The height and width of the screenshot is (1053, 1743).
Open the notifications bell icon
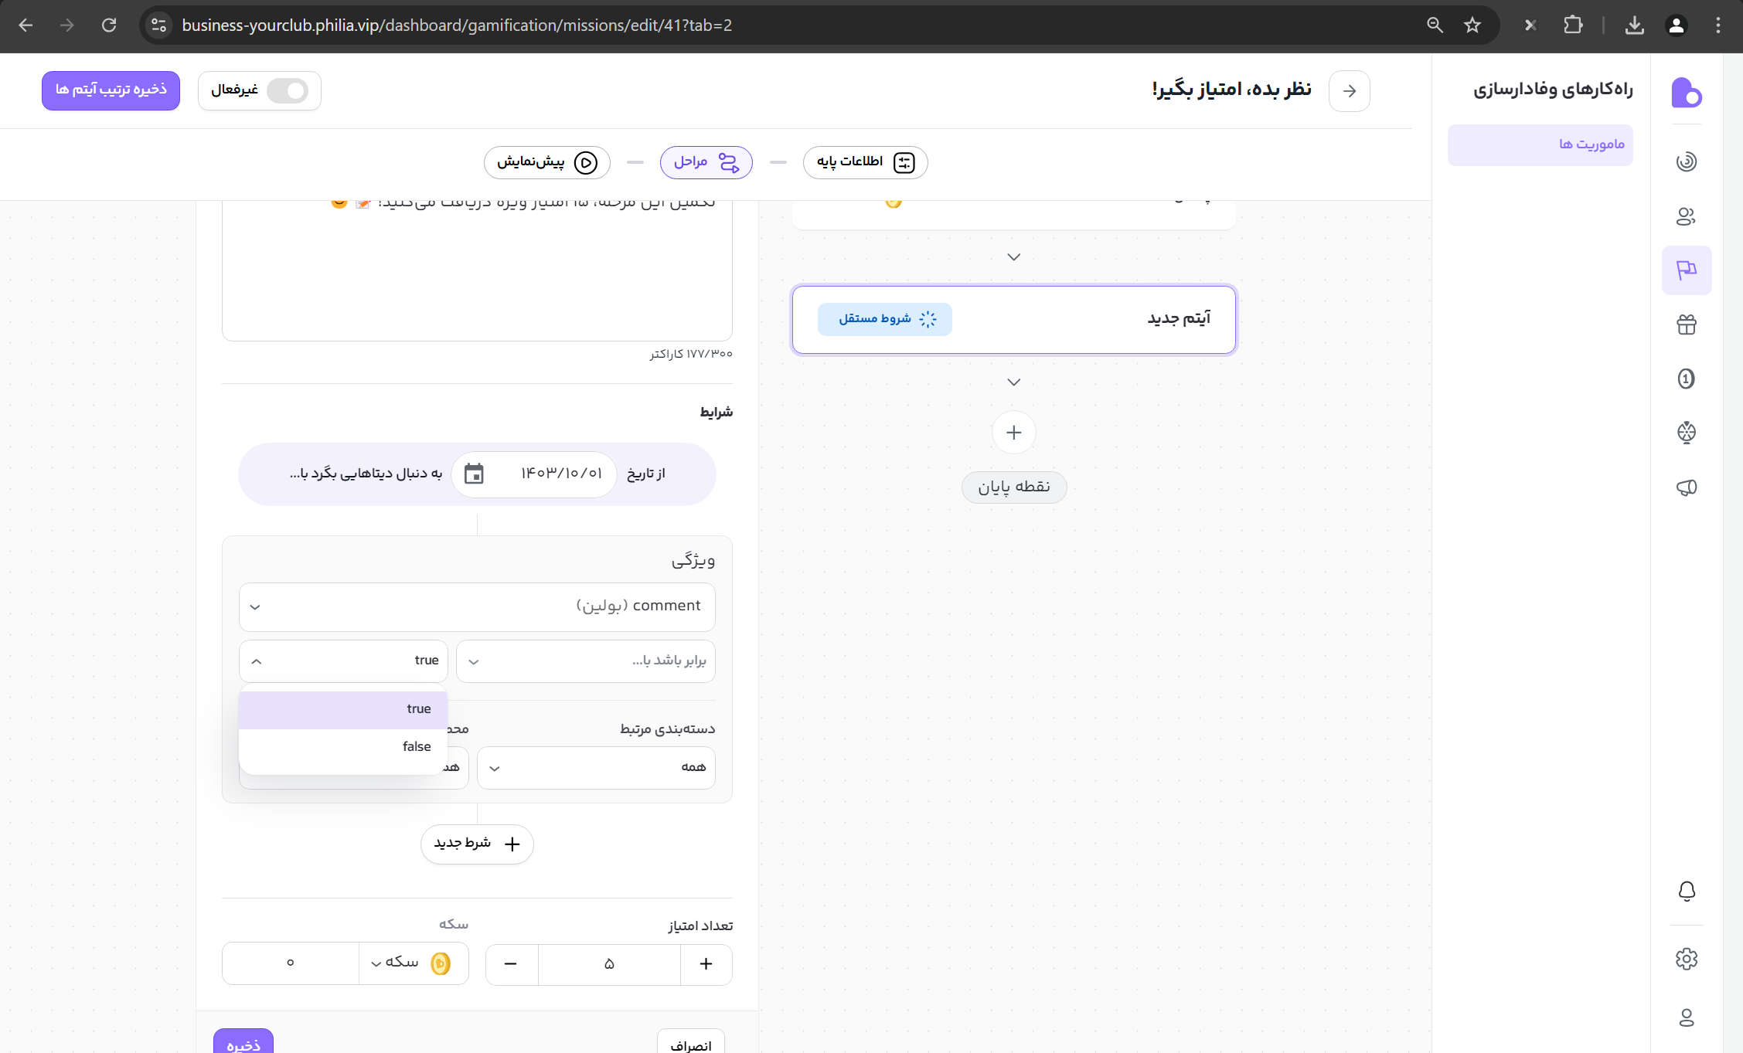[1686, 891]
